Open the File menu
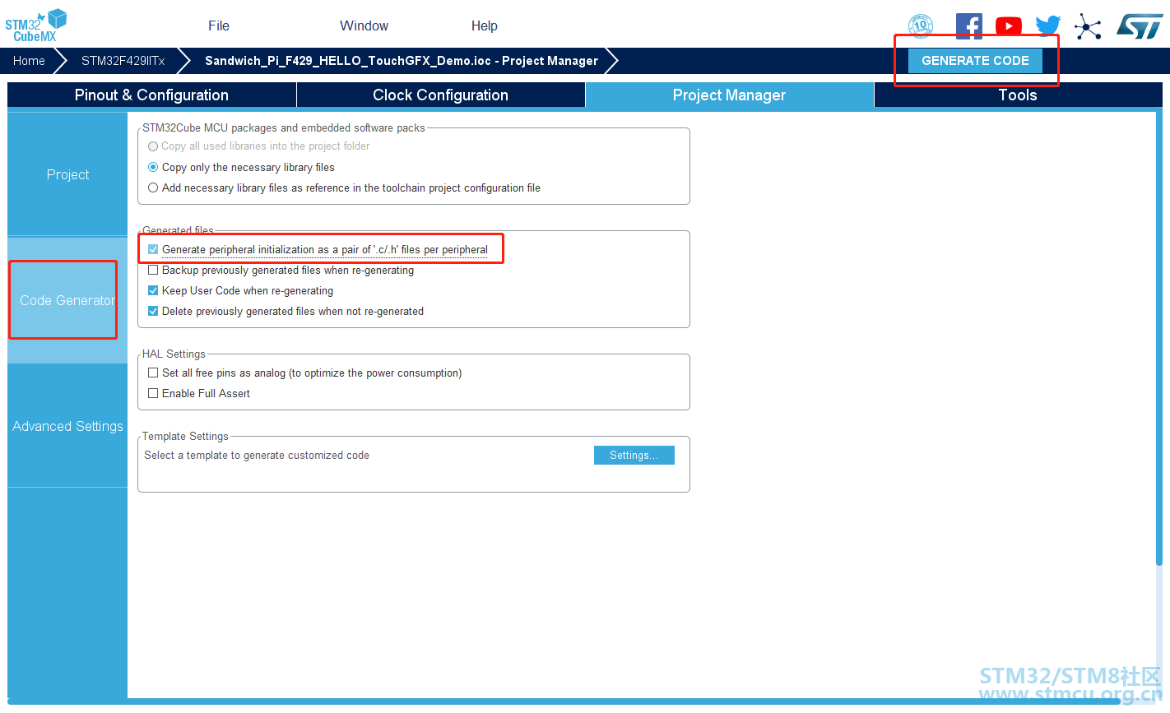The width and height of the screenshot is (1170, 713). point(219,25)
